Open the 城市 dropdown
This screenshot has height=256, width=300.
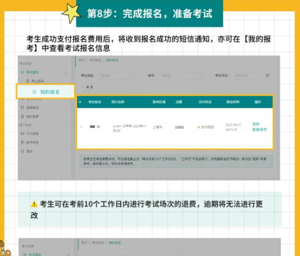[x=181, y=75]
